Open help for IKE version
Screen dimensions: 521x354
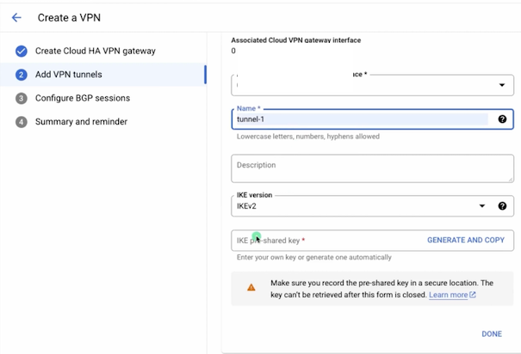[502, 206]
